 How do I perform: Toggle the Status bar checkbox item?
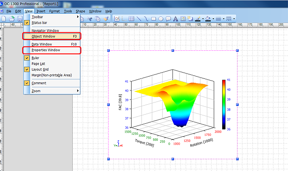pos(52,23)
